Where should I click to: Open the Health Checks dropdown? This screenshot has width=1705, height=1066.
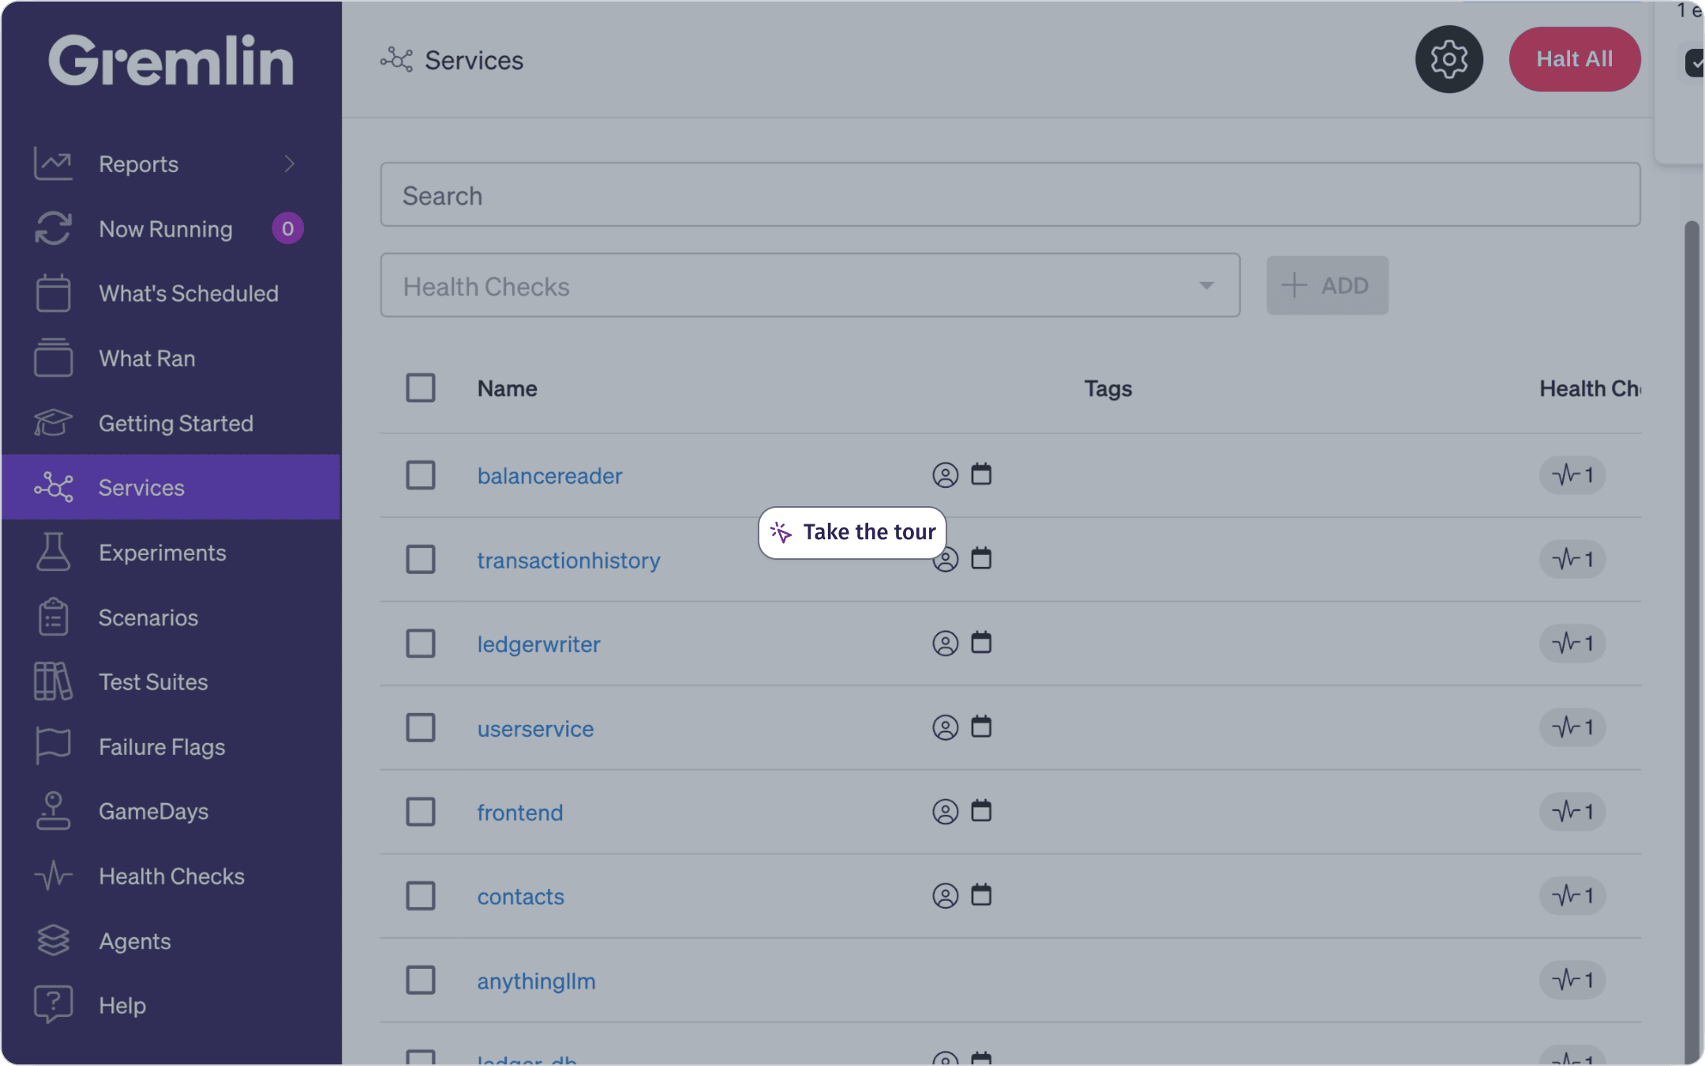(809, 286)
